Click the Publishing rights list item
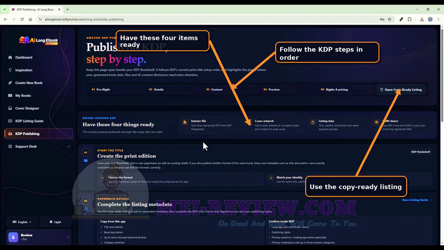This screenshot has height=250, width=444. [x=281, y=233]
